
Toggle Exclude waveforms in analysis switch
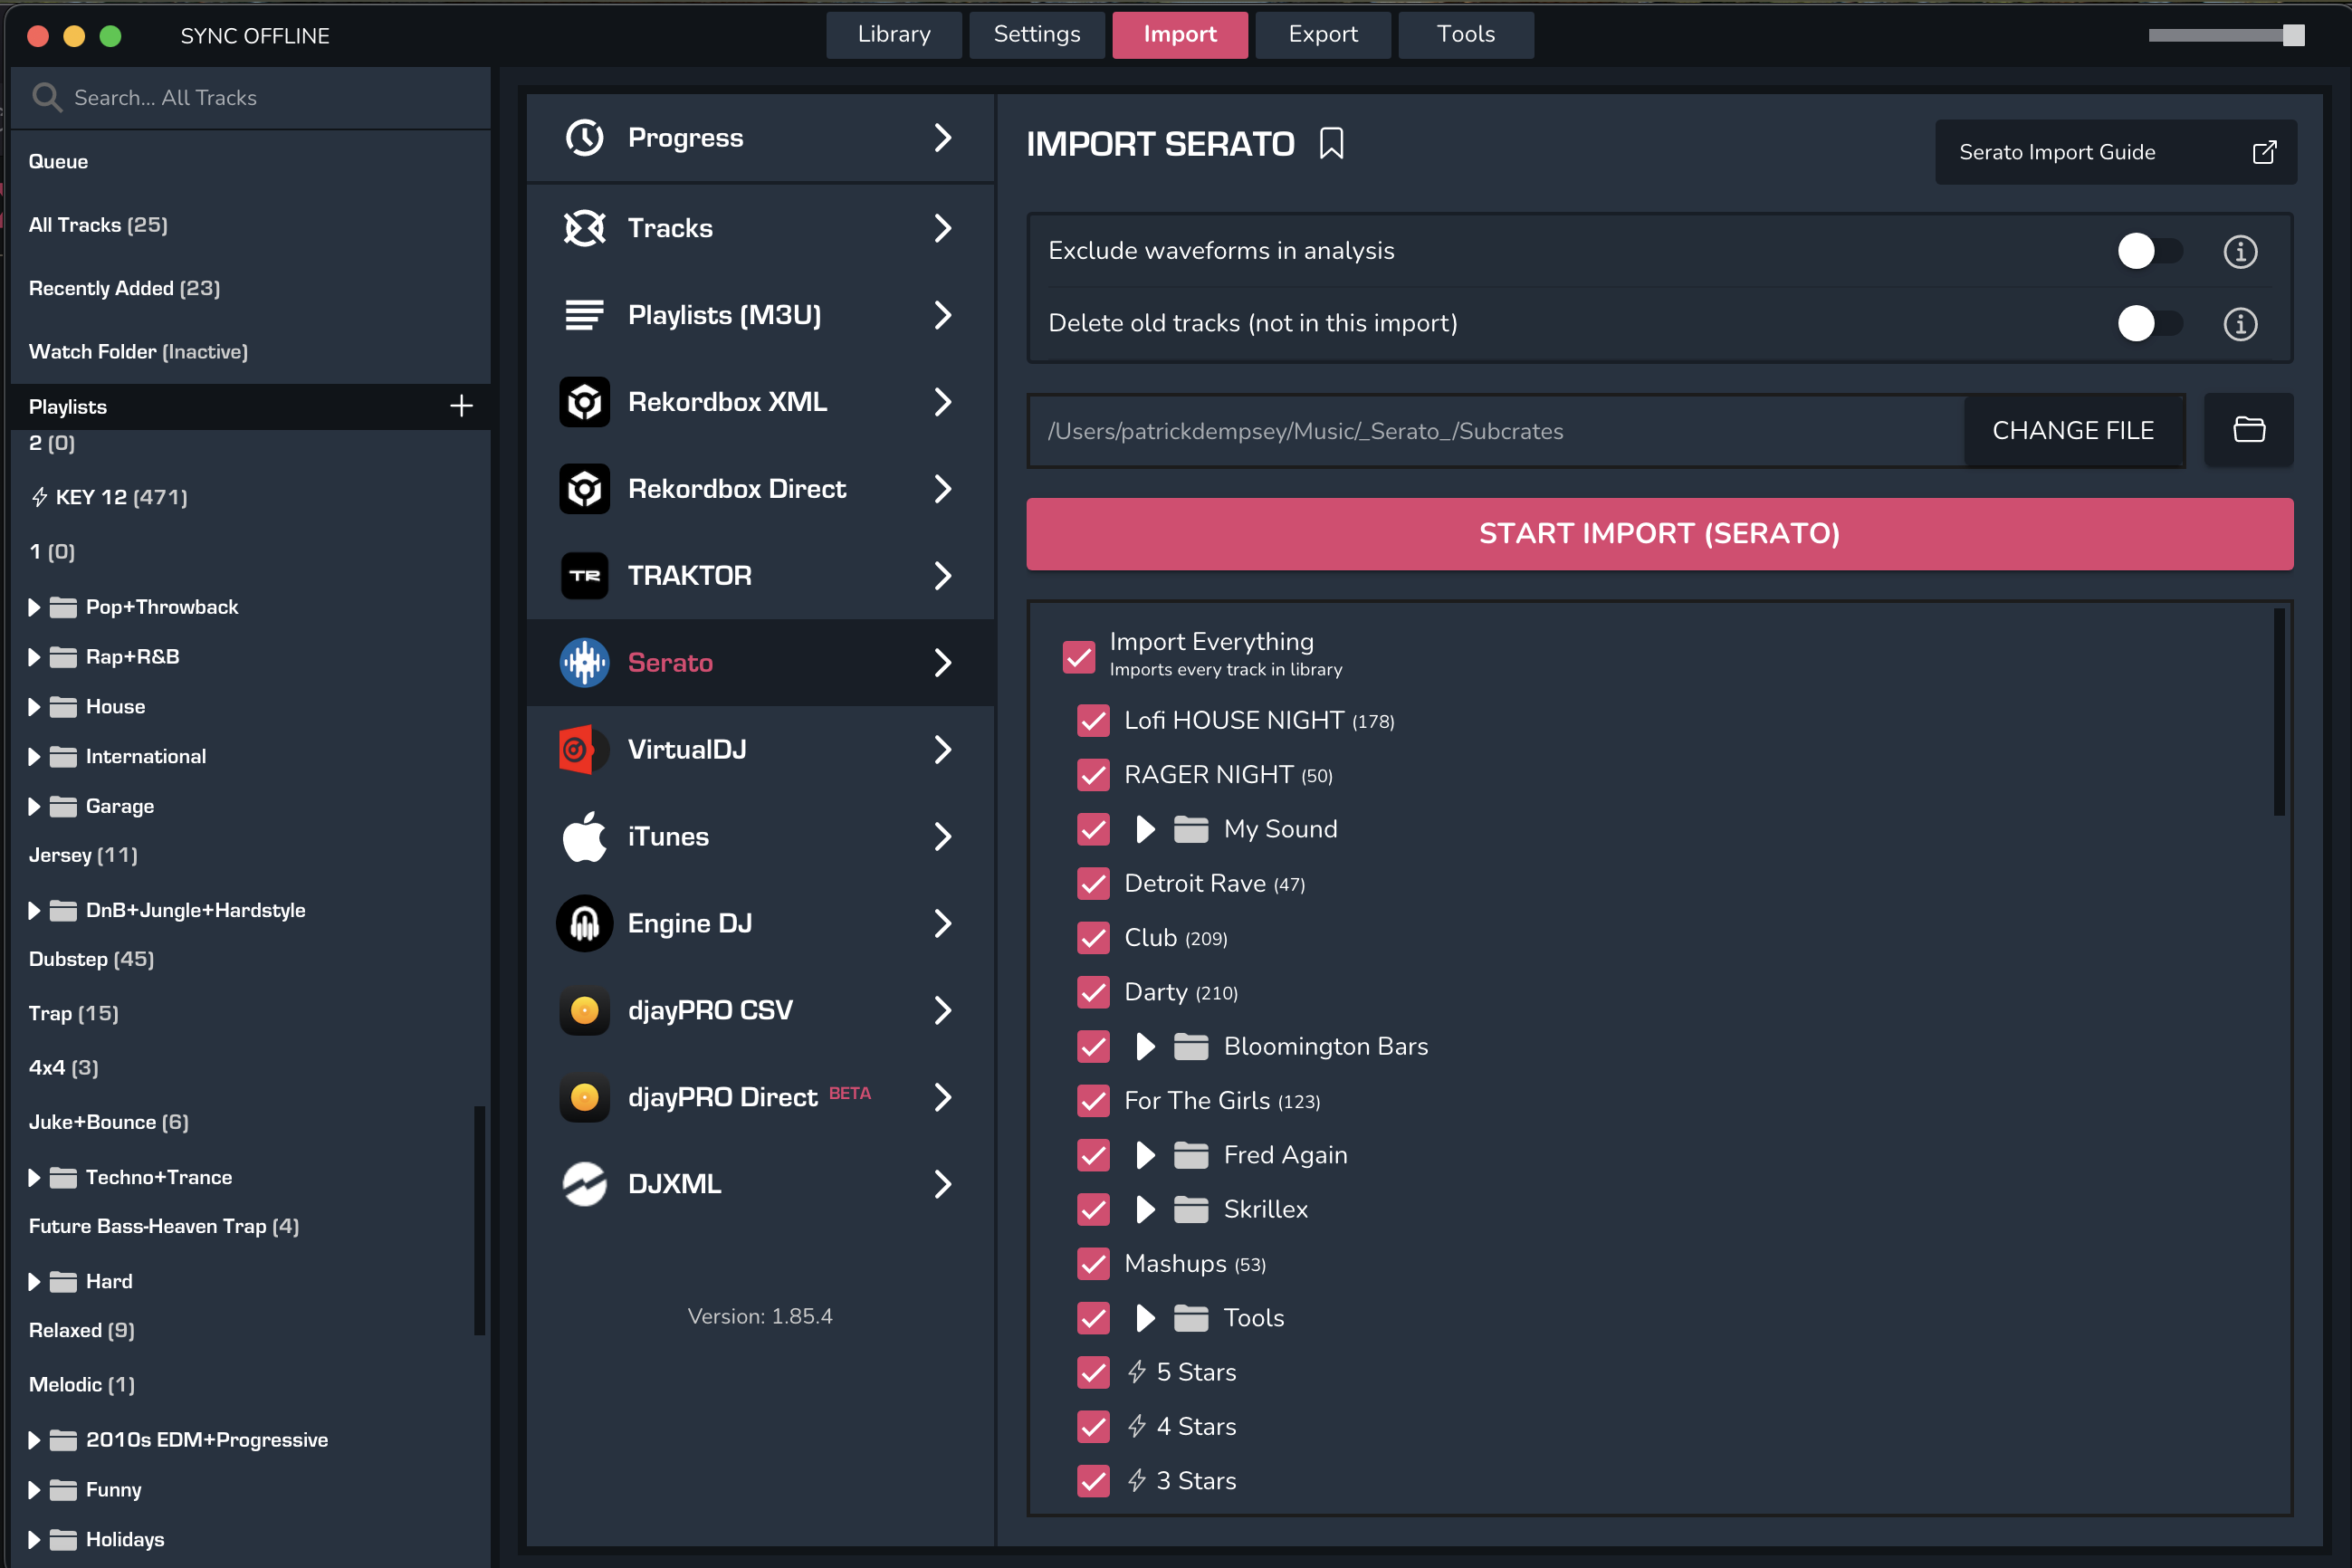(x=2148, y=251)
